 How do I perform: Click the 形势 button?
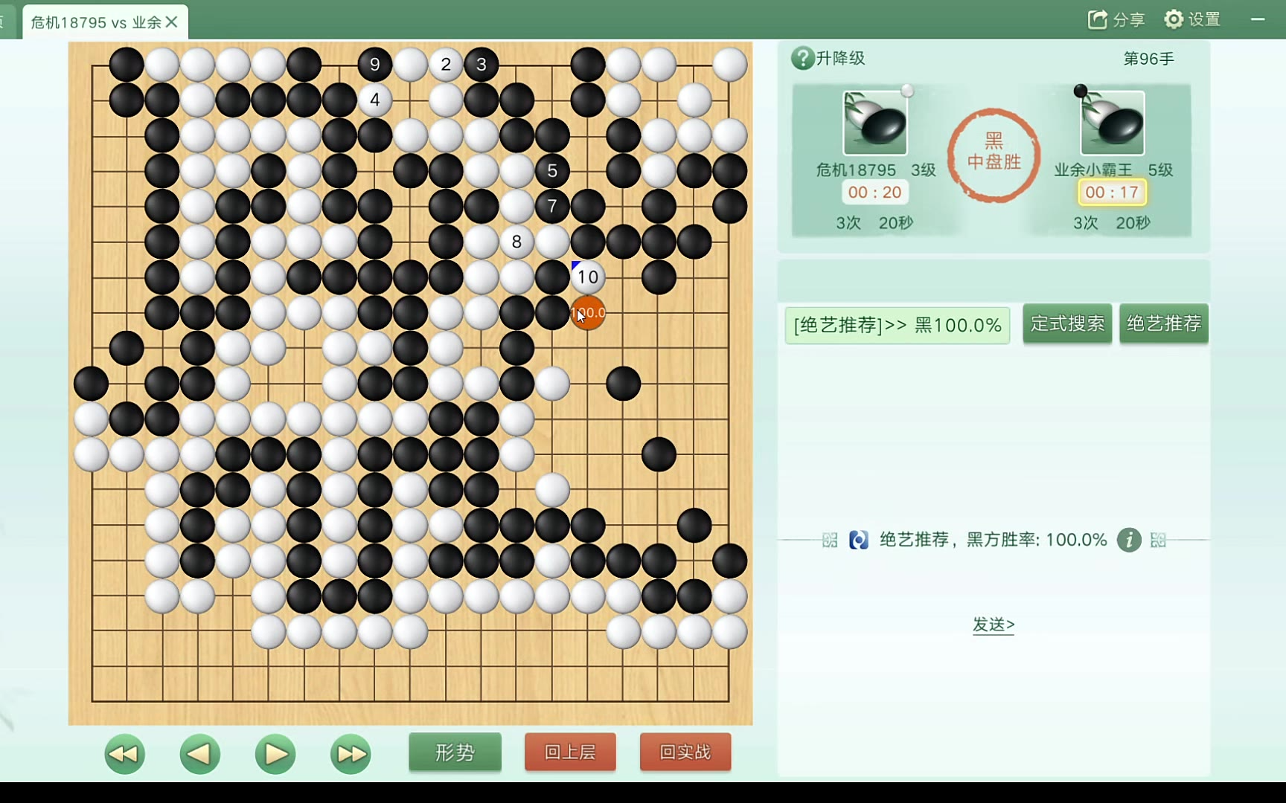455,752
